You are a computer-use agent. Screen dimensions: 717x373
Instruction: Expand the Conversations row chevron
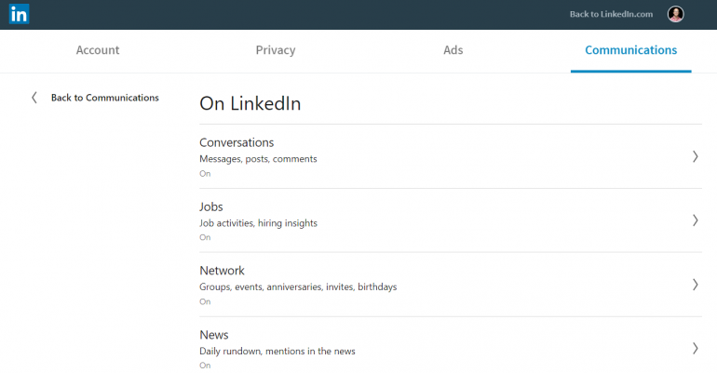pyautogui.click(x=695, y=156)
